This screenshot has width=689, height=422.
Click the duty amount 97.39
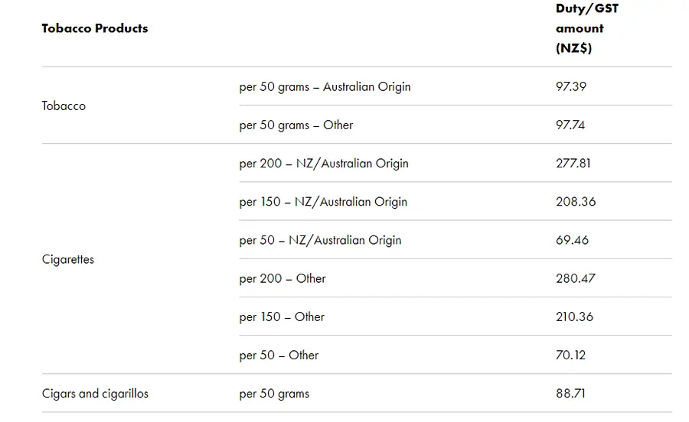[x=571, y=86]
